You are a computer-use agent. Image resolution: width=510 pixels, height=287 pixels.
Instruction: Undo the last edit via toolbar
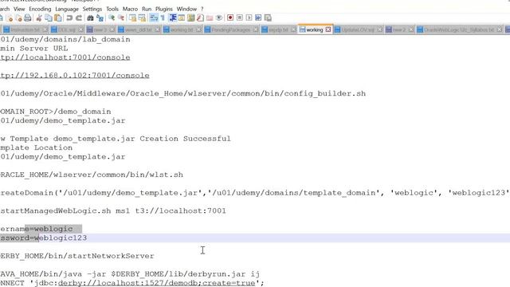point(69,18)
